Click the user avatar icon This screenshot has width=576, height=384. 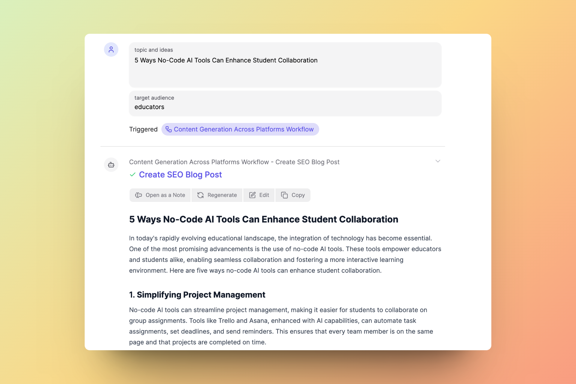tap(111, 49)
